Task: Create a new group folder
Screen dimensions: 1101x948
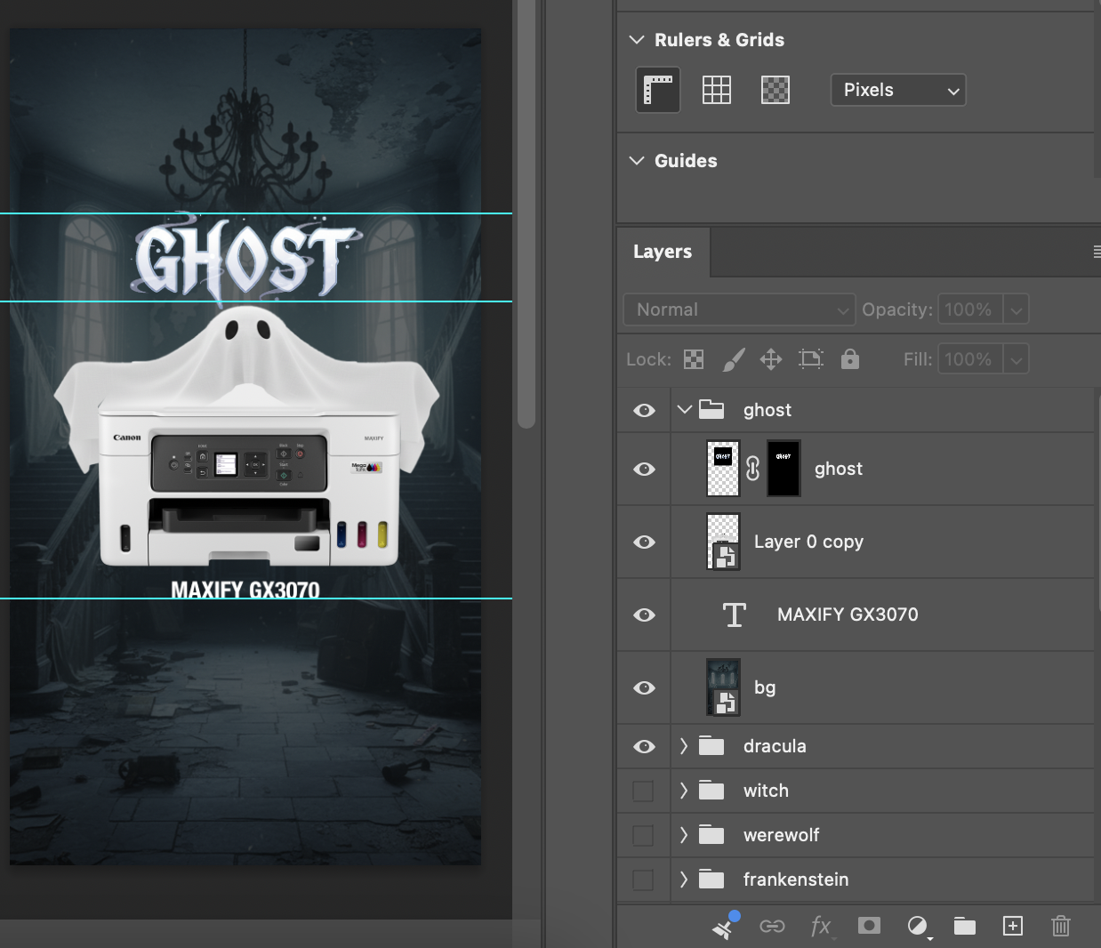Action: pyautogui.click(x=965, y=927)
